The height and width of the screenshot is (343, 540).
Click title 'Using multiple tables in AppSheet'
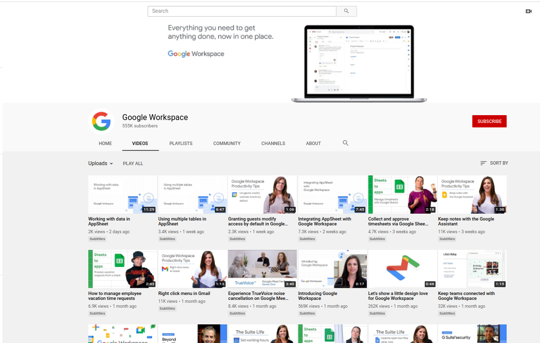(182, 221)
